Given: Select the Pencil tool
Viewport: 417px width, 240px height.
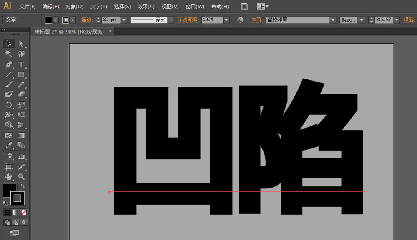Looking at the screenshot, I should [x=21, y=84].
